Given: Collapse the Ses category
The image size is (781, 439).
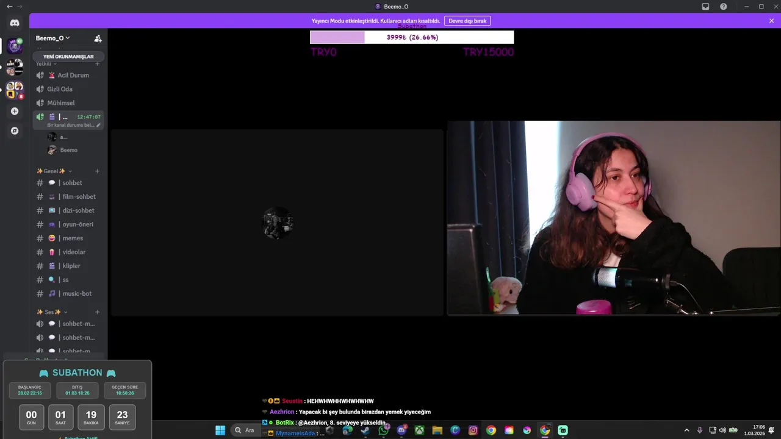Looking at the screenshot, I should 52,312.
